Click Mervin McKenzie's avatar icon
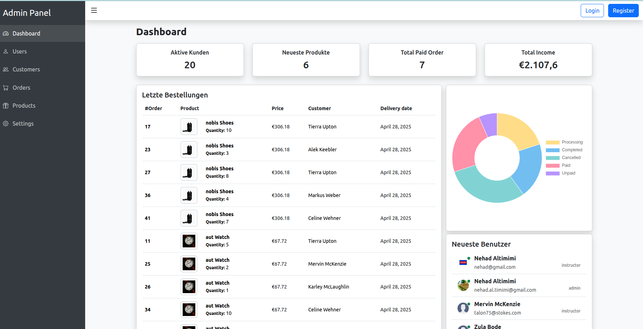Screen dimensions: 643x329 pos(463,308)
